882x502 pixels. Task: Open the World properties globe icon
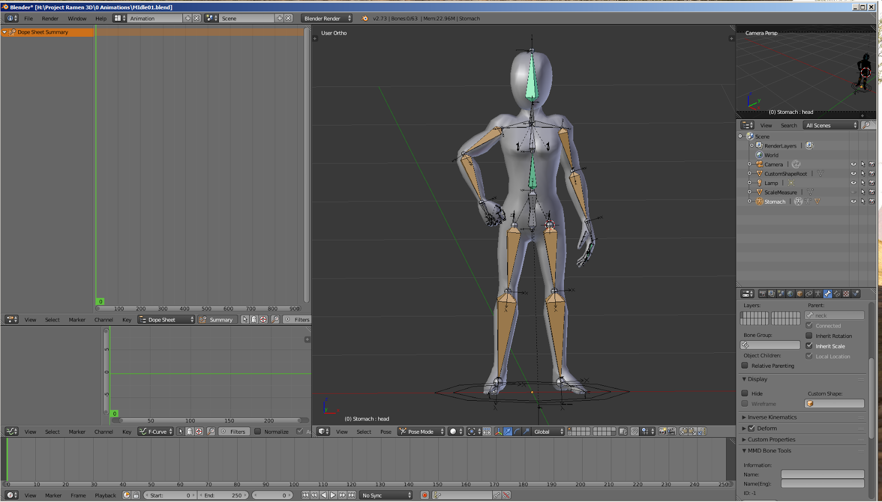[x=790, y=294]
